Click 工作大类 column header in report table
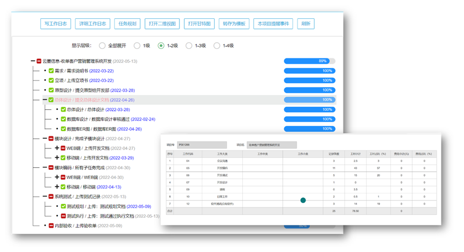Screen dimensions: 464x252 pos(222,154)
